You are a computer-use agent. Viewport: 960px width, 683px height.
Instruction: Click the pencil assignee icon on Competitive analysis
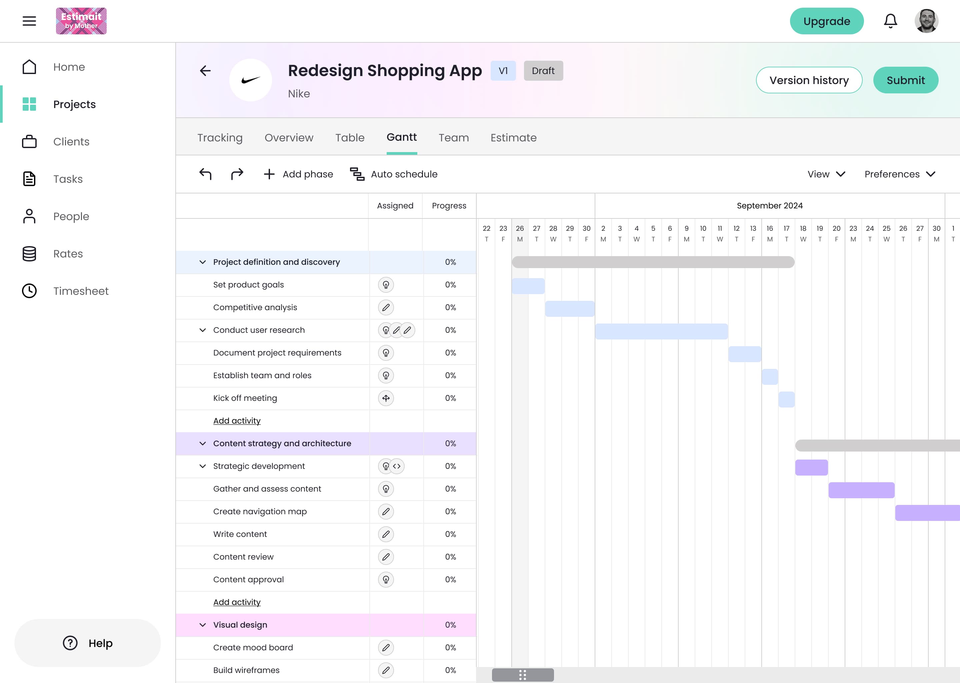386,307
